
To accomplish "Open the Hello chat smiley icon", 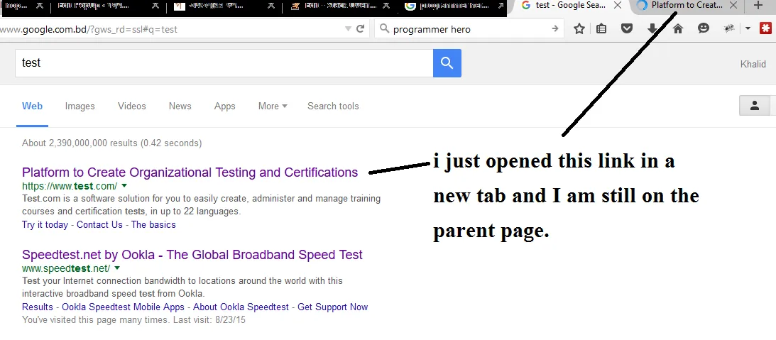I will [x=704, y=28].
